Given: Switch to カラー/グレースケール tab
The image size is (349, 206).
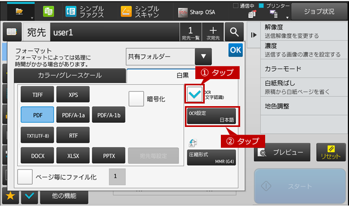Looking at the screenshot, I should pyautogui.click(x=70, y=75).
